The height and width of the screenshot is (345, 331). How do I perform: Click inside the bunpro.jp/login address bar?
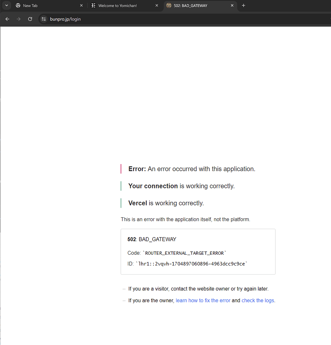65,19
